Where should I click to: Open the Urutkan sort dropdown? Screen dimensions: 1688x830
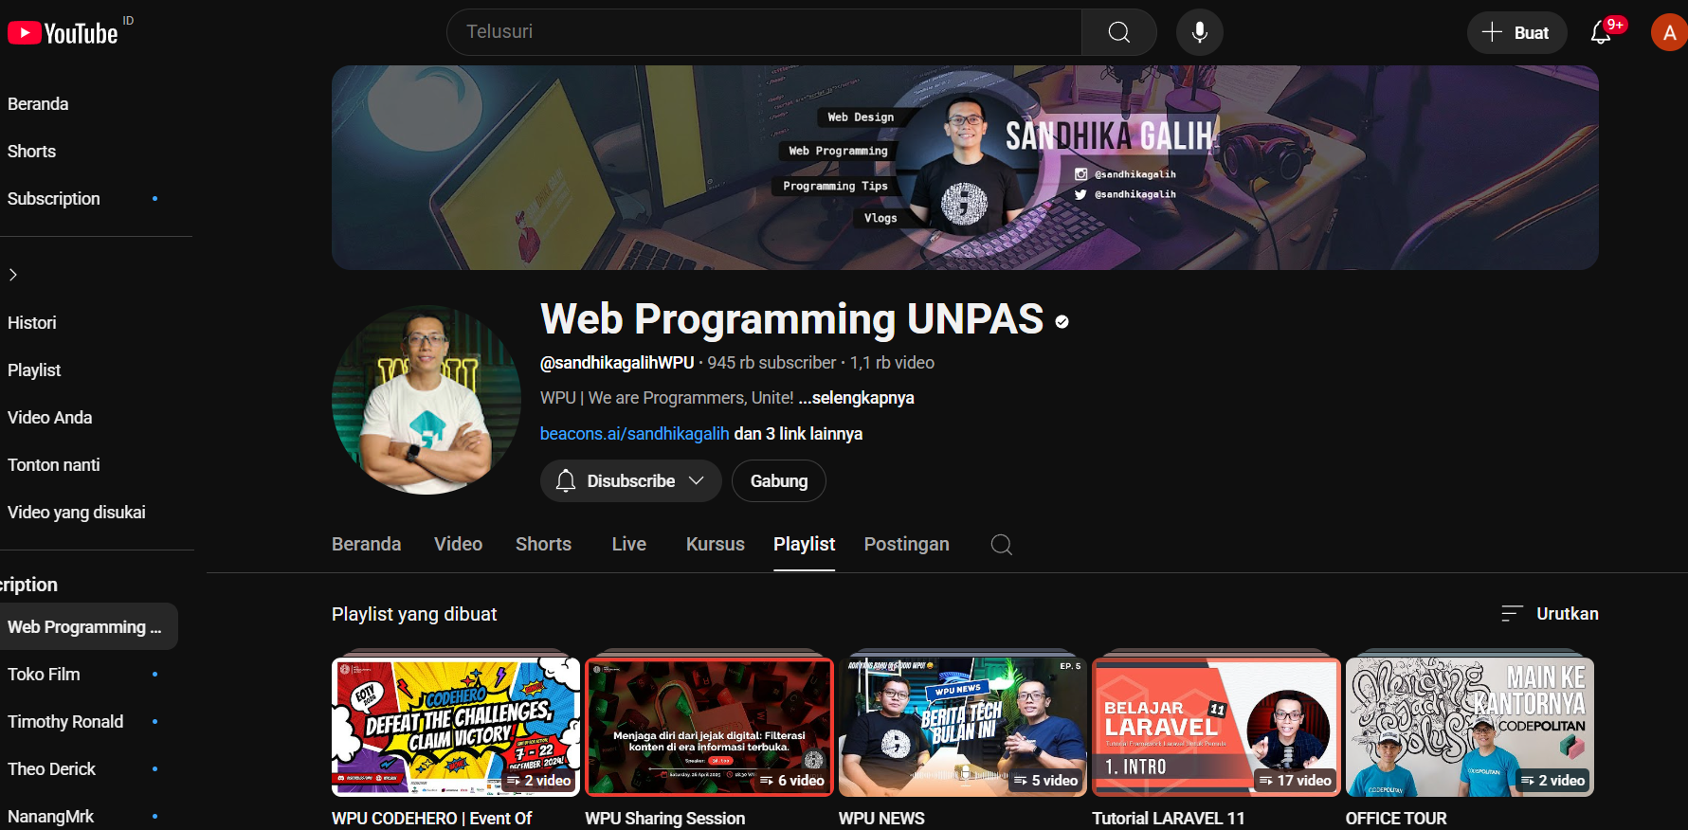[x=1550, y=614]
